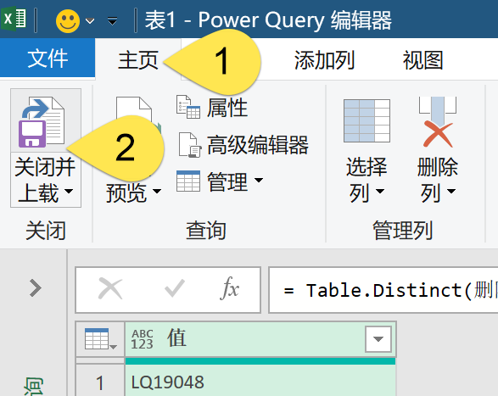The width and height of the screenshot is (498, 396).
Task: Click the smiley face feedback icon
Action: pyautogui.click(x=68, y=21)
